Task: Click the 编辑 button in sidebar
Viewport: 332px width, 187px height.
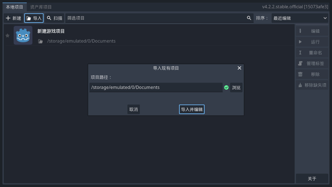Action: click(312, 31)
